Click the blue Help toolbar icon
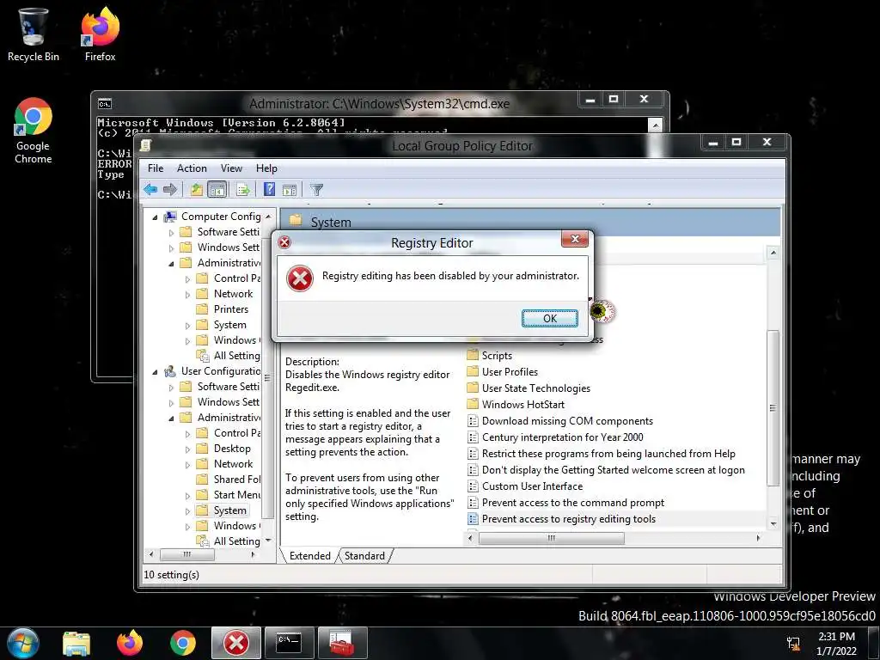880x660 pixels. 269,190
